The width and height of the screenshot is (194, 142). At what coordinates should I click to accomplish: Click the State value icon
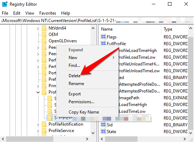[x=103, y=132]
